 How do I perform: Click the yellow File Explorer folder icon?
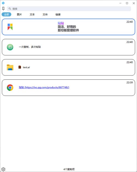point(10,67)
